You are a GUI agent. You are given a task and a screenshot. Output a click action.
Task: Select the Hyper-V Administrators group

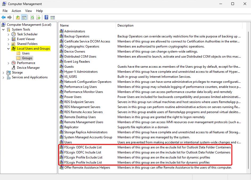(81, 72)
